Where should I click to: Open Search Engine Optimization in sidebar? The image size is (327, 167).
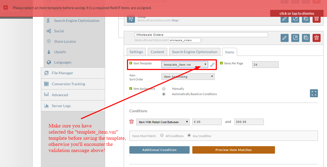[x=77, y=21]
